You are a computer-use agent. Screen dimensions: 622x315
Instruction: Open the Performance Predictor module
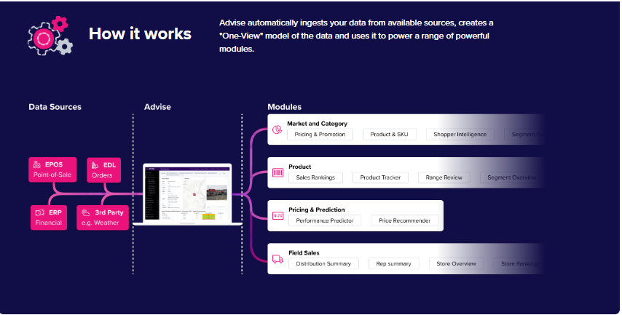pyautogui.click(x=325, y=220)
